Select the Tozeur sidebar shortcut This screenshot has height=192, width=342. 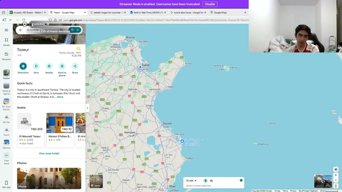click(x=6, y=74)
